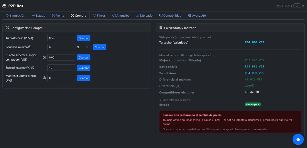This screenshot has height=148, width=307.
Task: Click the input field showing 0.001
Action: click(61, 58)
